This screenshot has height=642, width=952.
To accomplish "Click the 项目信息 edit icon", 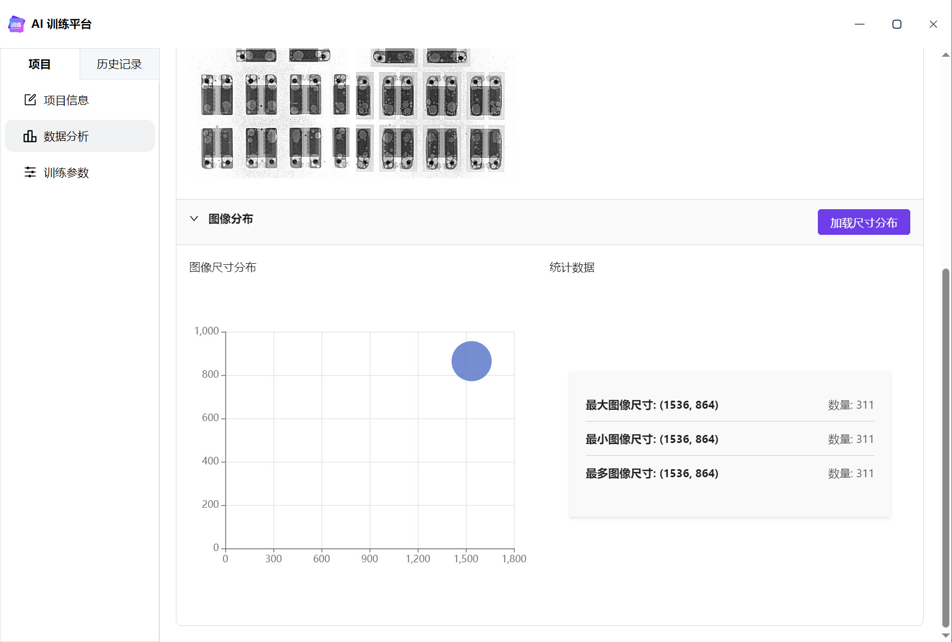I will tap(30, 100).
